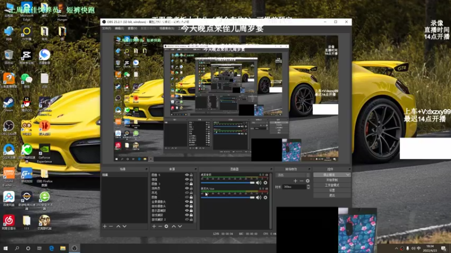Open taskbar search magnifier

17,248
